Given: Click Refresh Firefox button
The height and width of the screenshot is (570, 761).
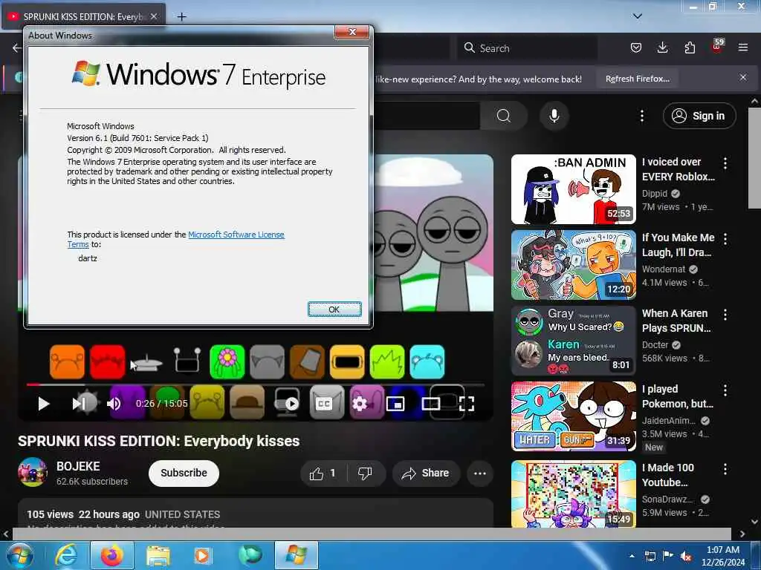Looking at the screenshot, I should pyautogui.click(x=637, y=79).
